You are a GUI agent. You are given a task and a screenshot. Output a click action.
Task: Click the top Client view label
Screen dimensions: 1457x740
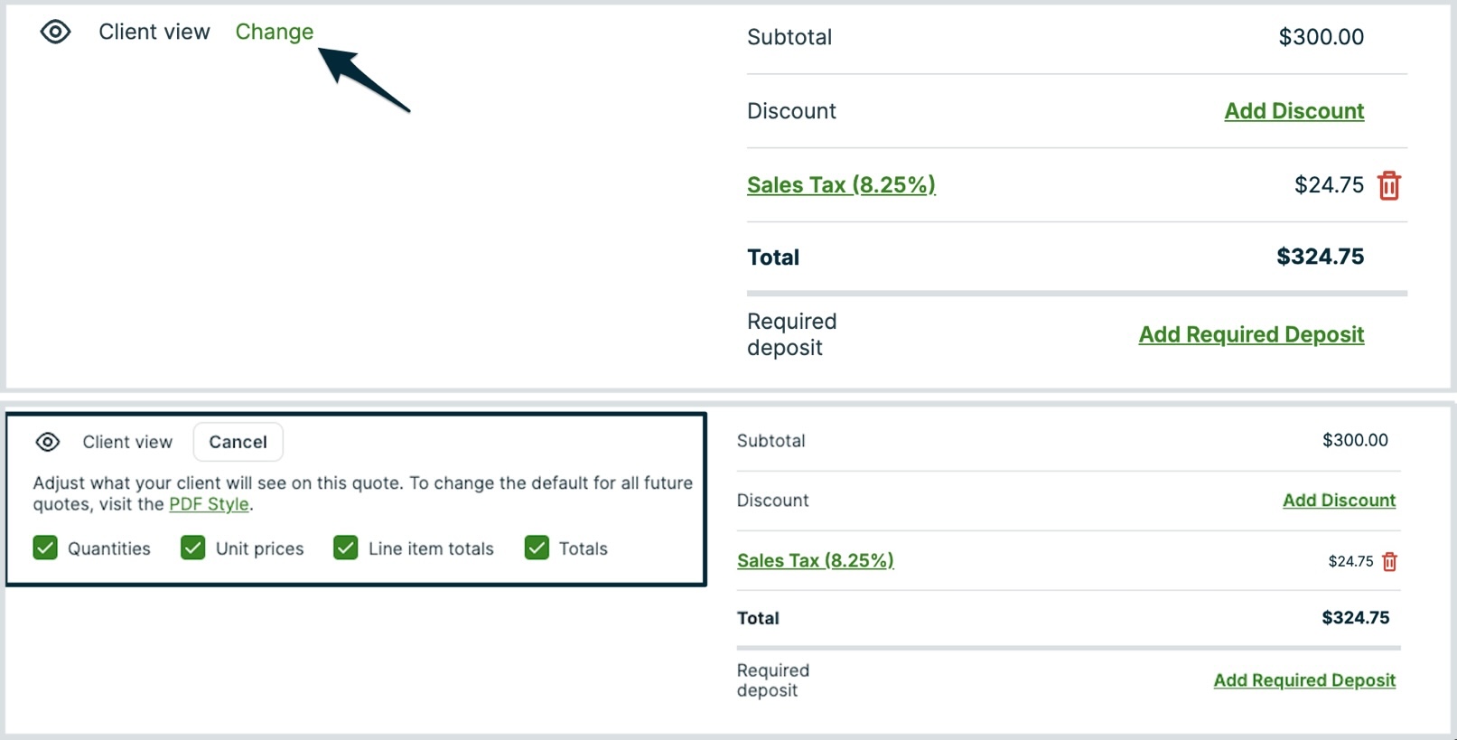pos(154,32)
